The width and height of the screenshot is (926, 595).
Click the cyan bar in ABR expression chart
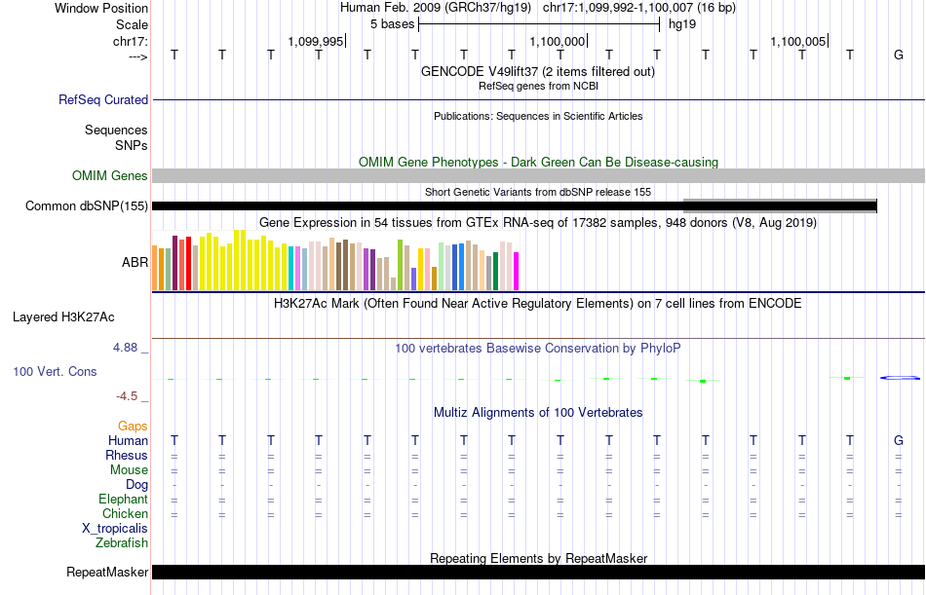pos(291,269)
